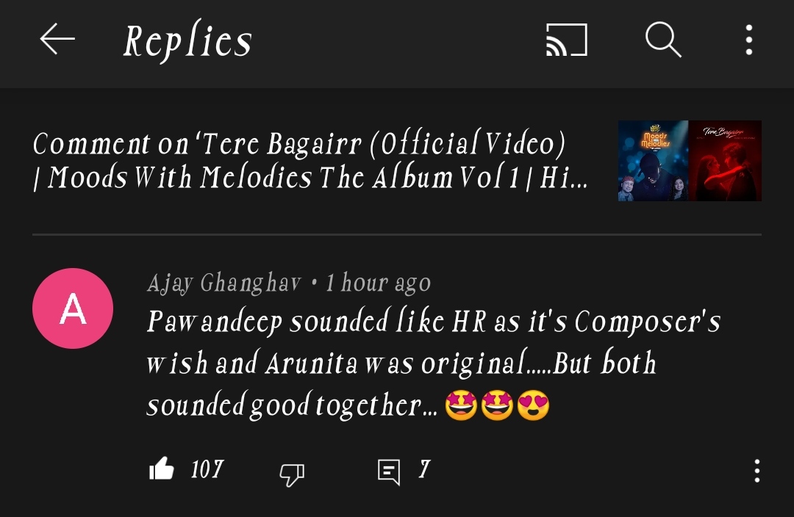Tap the '1 hour ago' timestamp
Screen dimensions: 794x517
378,283
